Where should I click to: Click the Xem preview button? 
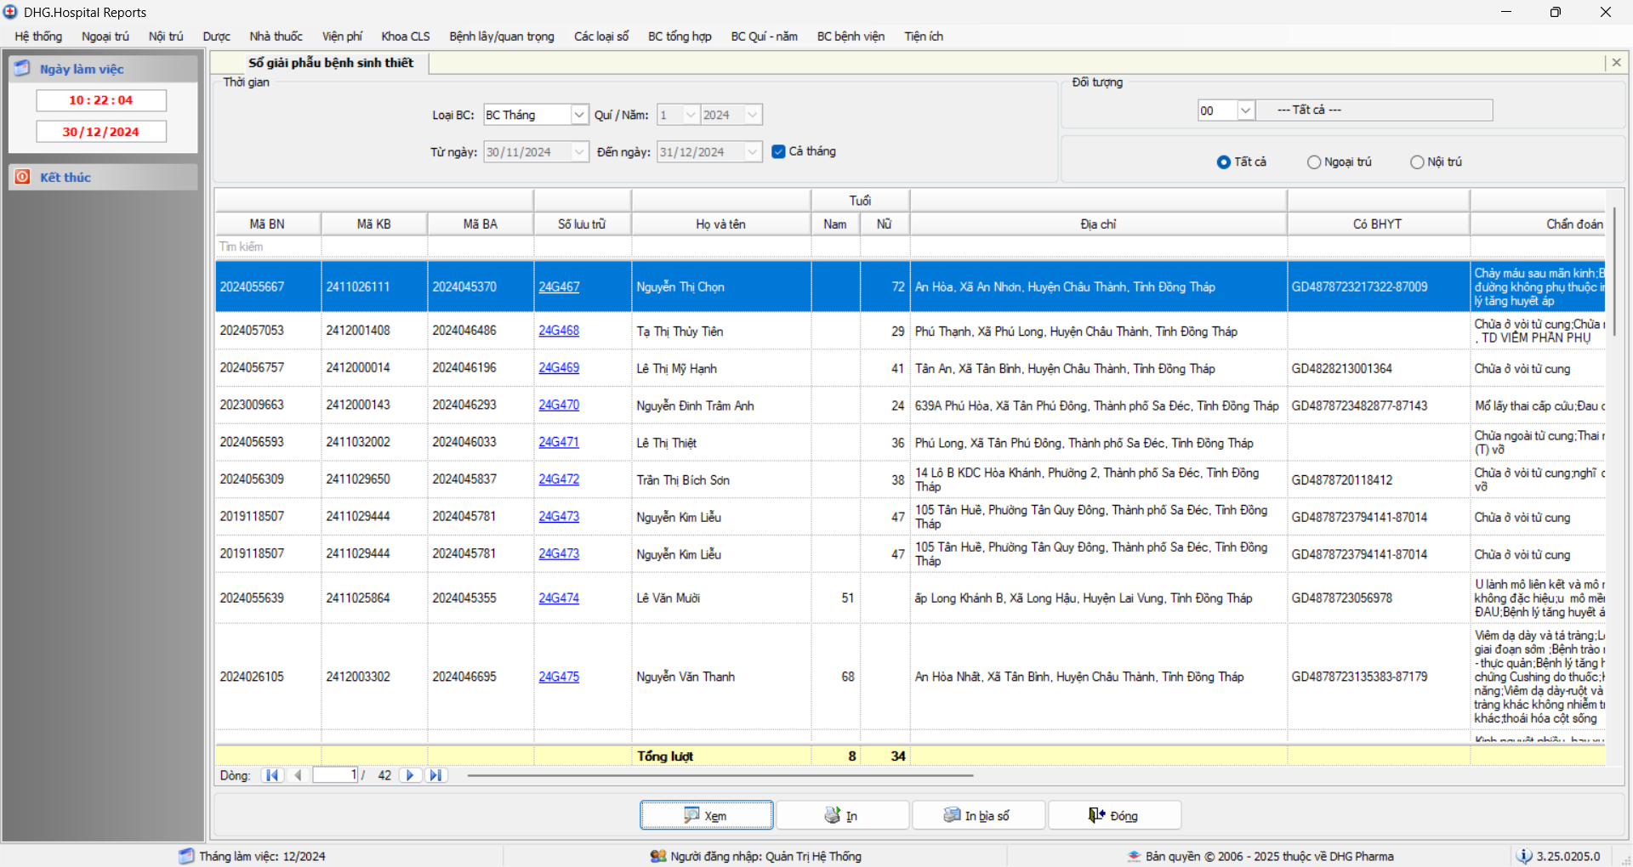(x=706, y=815)
